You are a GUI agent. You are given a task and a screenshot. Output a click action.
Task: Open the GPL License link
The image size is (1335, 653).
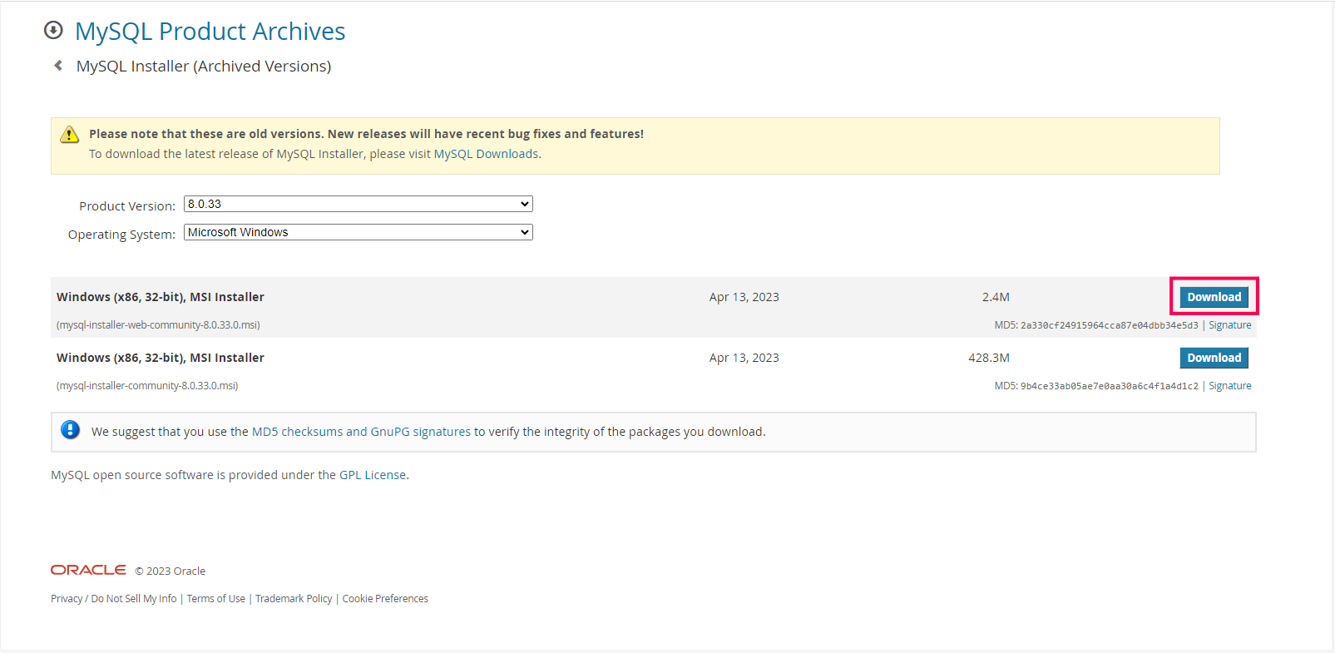pos(373,475)
